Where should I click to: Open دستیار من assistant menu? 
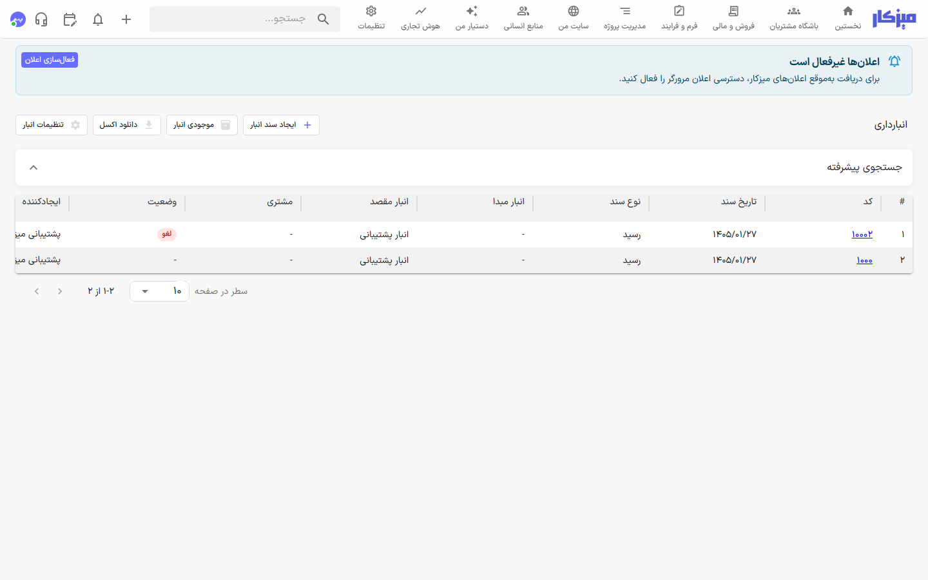click(x=472, y=19)
